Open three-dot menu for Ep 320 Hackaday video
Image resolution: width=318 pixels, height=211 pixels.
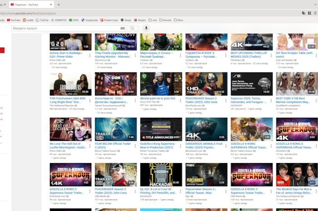(180, 191)
